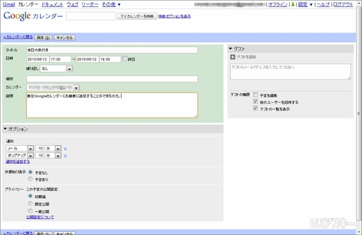
Task: Click the Google Labs flask icon
Action: click(x=293, y=4)
